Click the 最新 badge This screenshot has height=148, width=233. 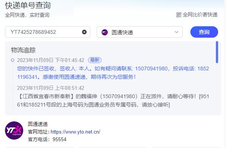pyautogui.click(x=95, y=60)
